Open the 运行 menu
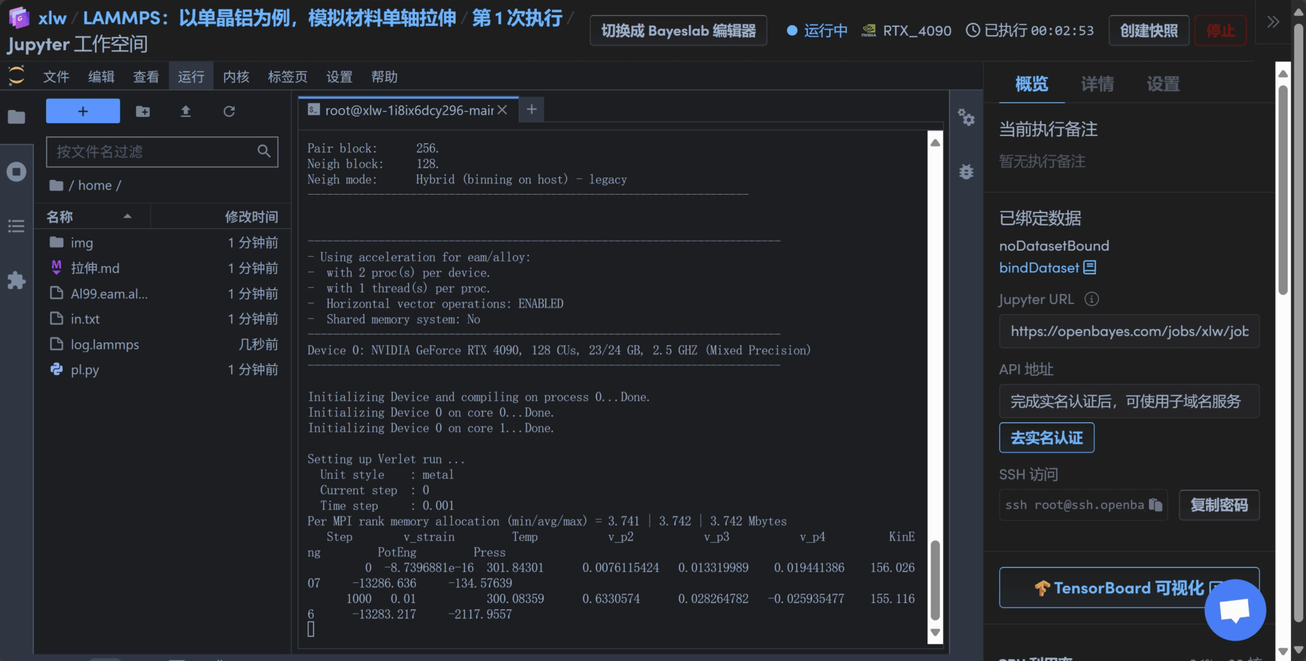This screenshot has height=661, width=1306. click(191, 77)
